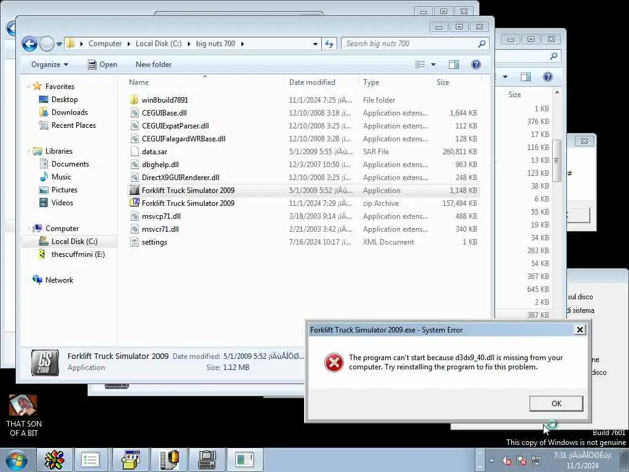Viewport: 629px width, 472px height.
Task: Click the scrollbar in the background window
Action: (557, 160)
